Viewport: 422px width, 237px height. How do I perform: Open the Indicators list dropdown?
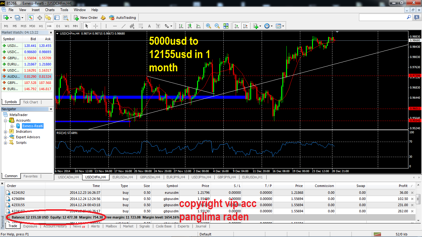tap(260, 26)
